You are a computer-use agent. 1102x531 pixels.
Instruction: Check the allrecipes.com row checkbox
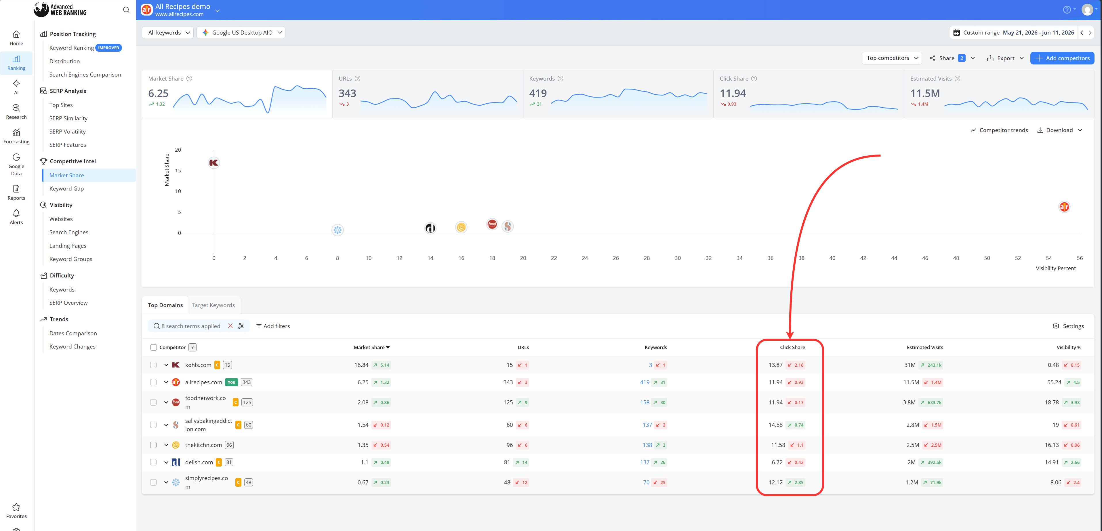[154, 382]
